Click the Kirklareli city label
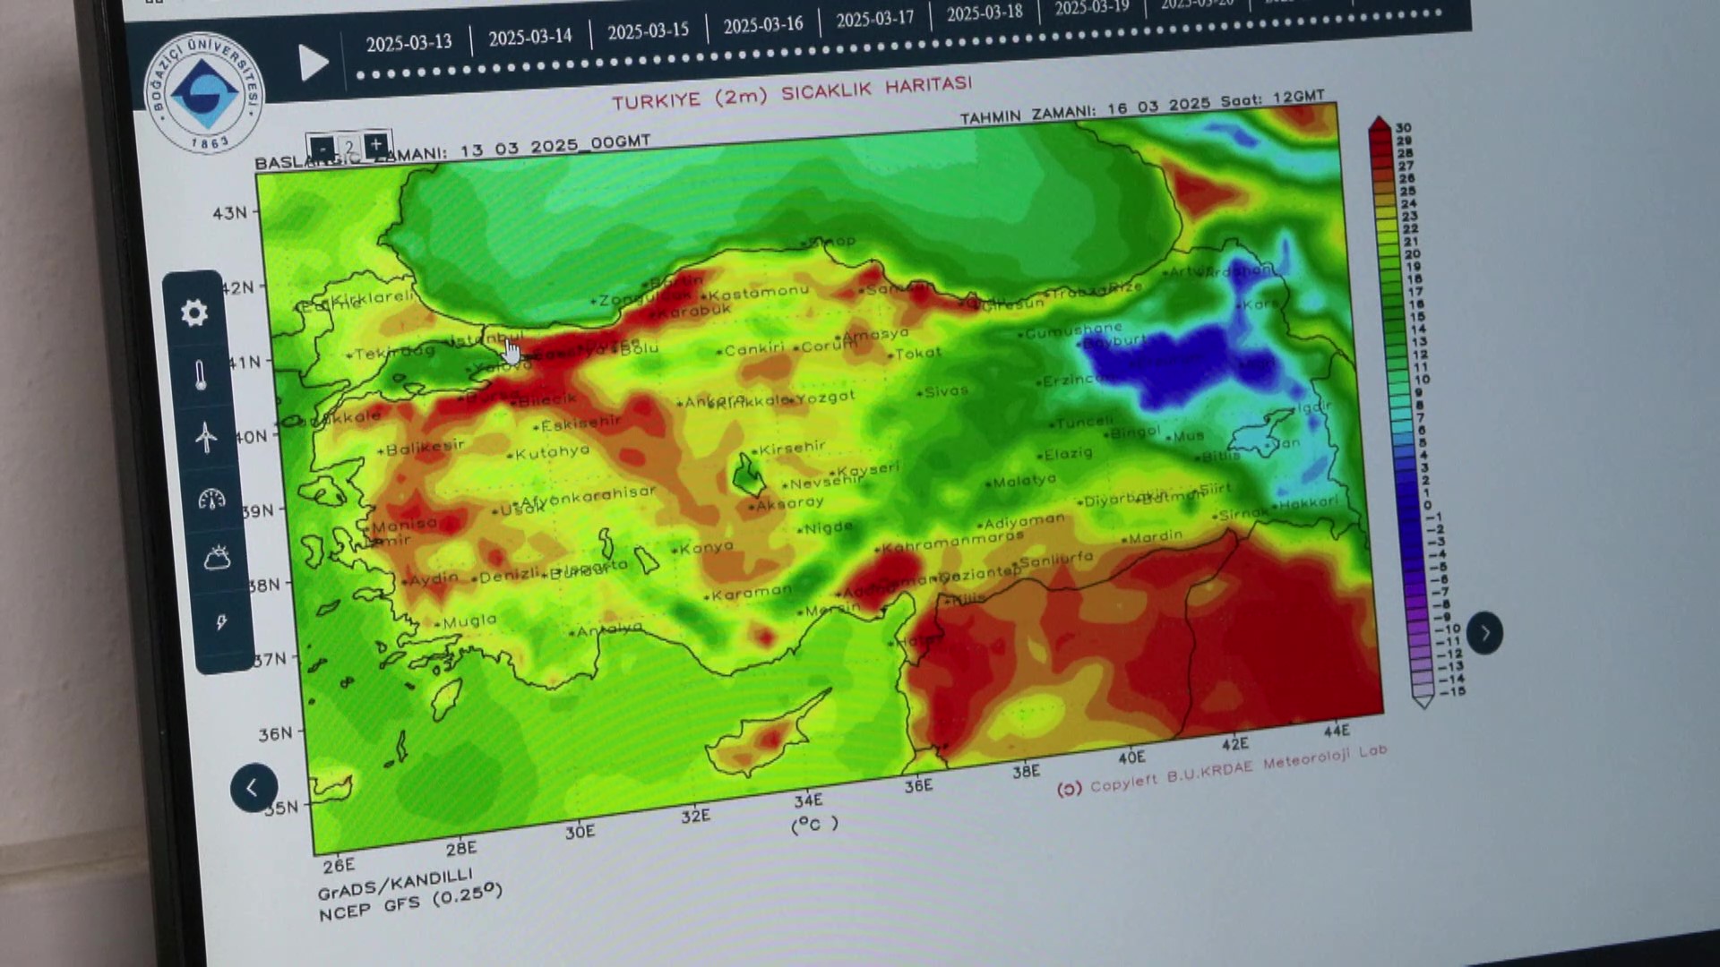The width and height of the screenshot is (1720, 967). pos(370,297)
